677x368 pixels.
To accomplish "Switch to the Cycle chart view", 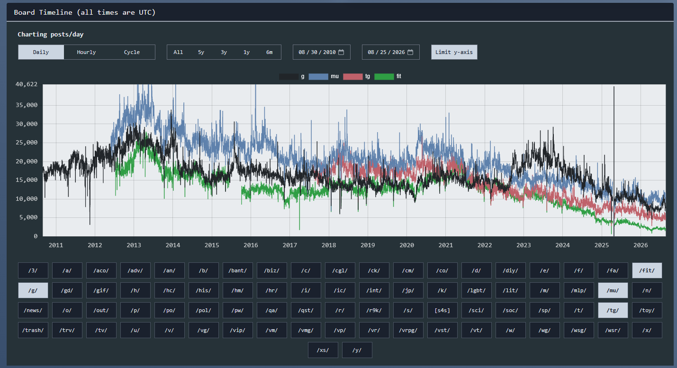I will [132, 52].
